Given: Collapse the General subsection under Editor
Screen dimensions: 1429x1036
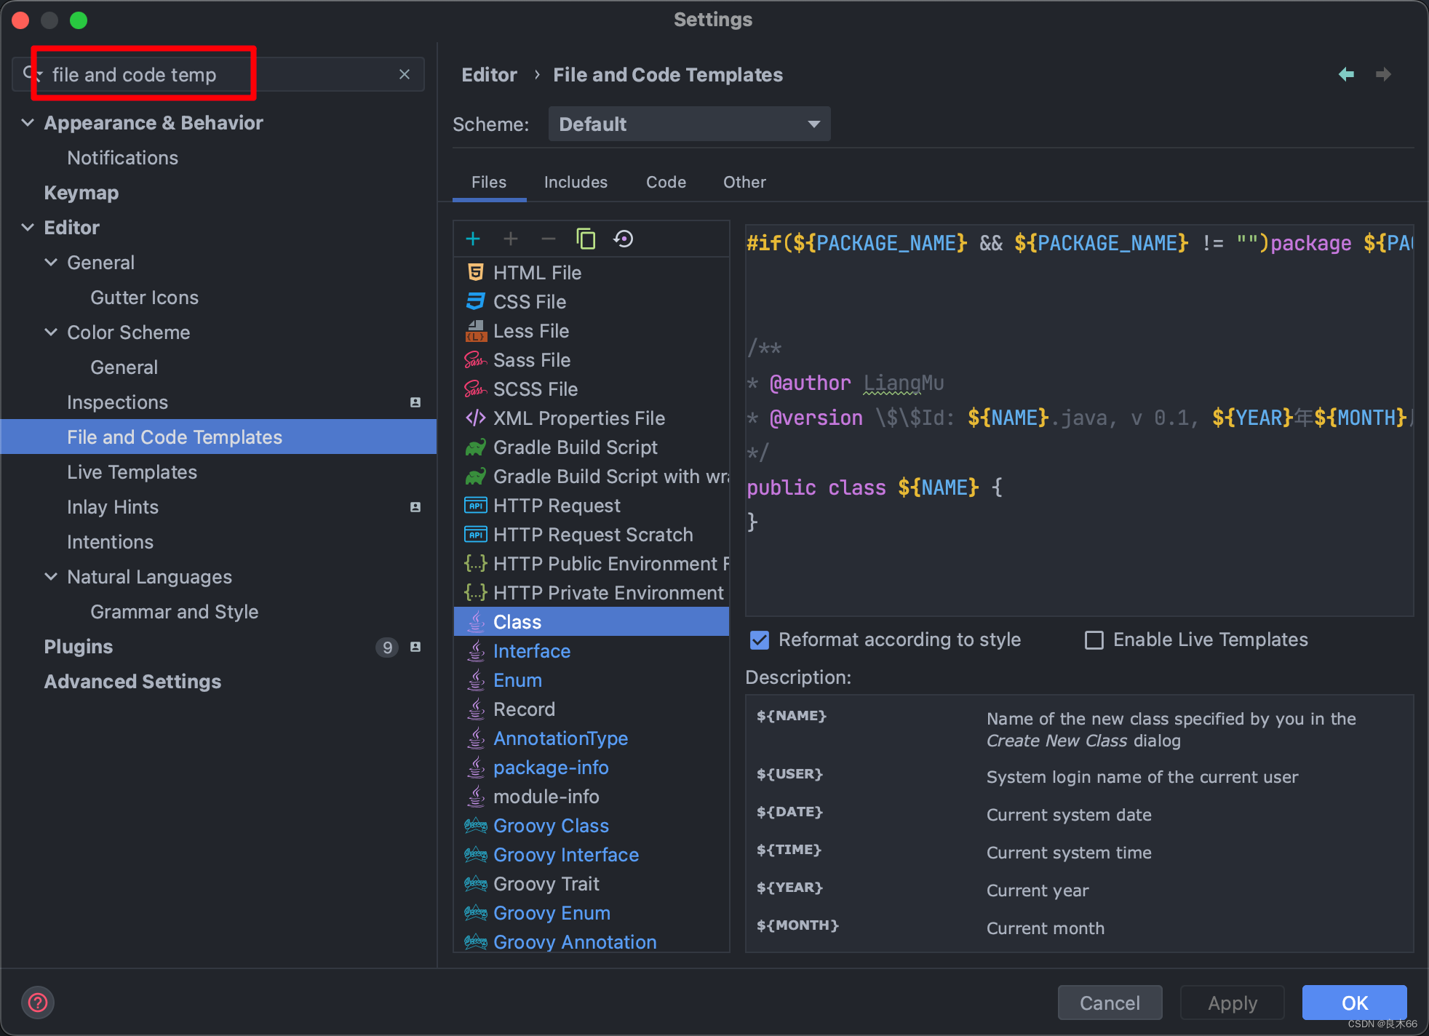Looking at the screenshot, I should tap(51, 262).
